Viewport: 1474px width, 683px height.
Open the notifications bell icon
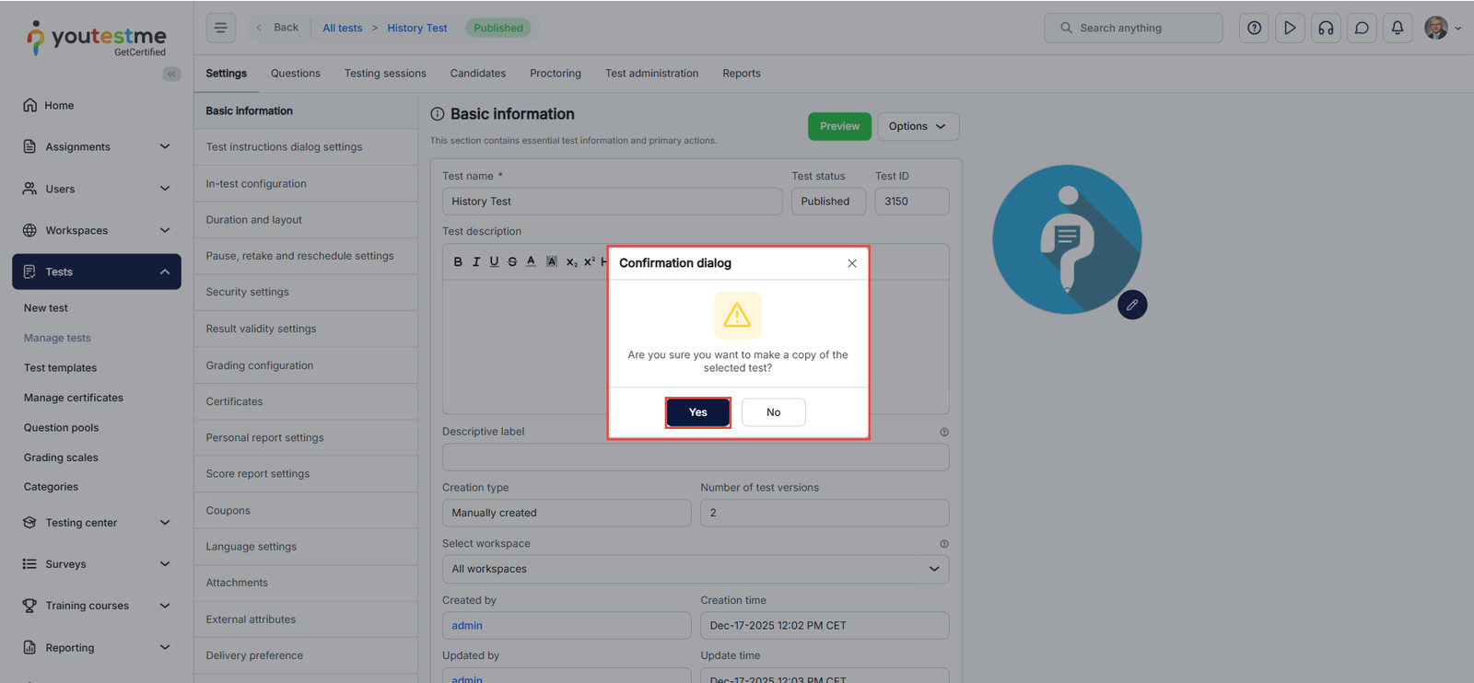(1398, 28)
